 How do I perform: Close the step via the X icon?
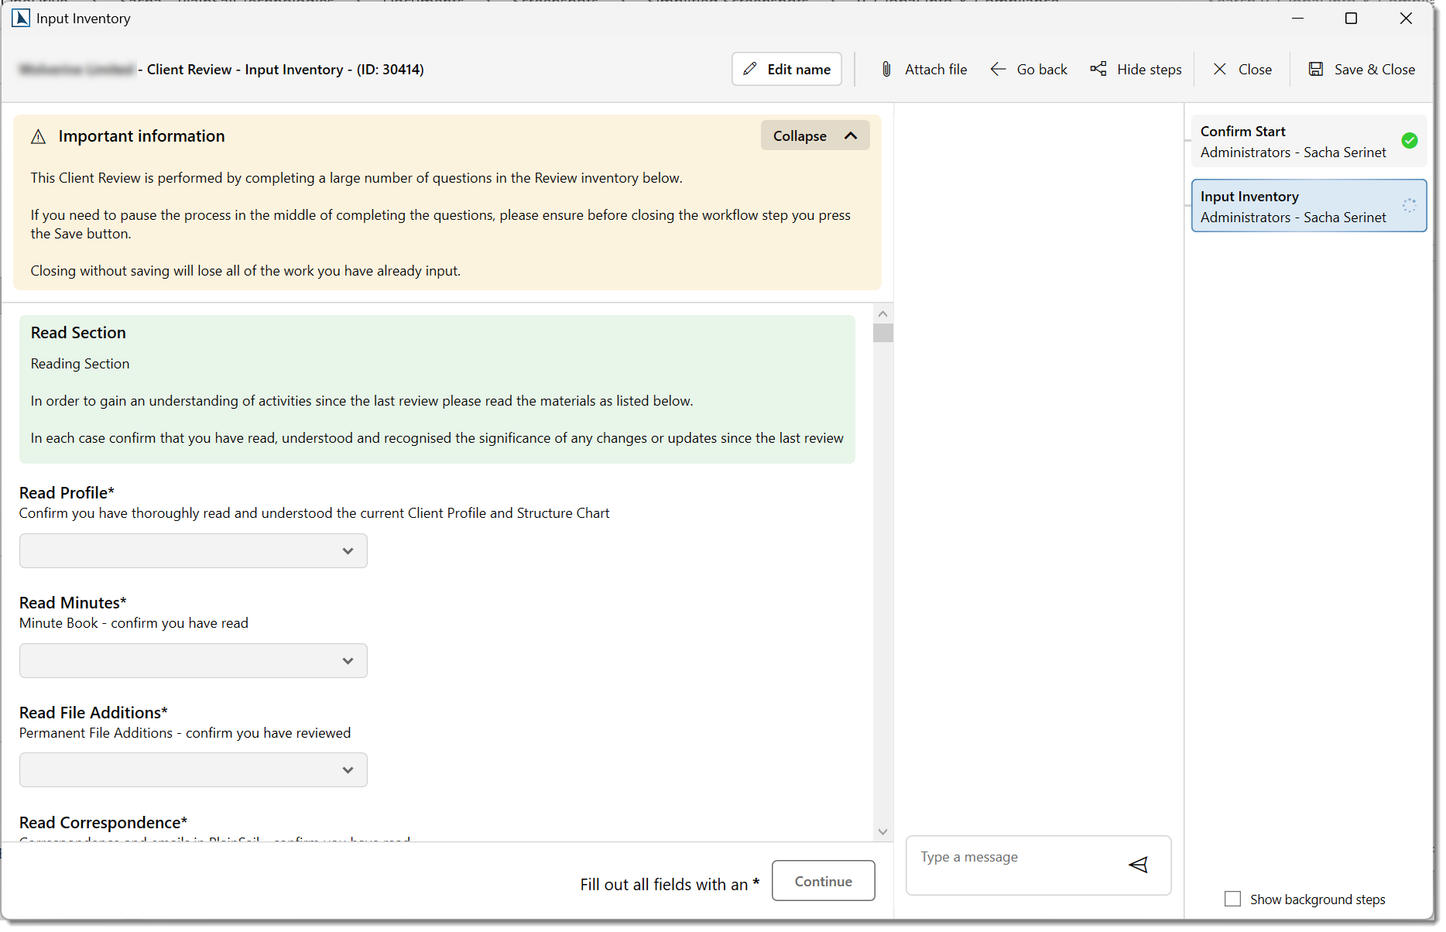1220,69
